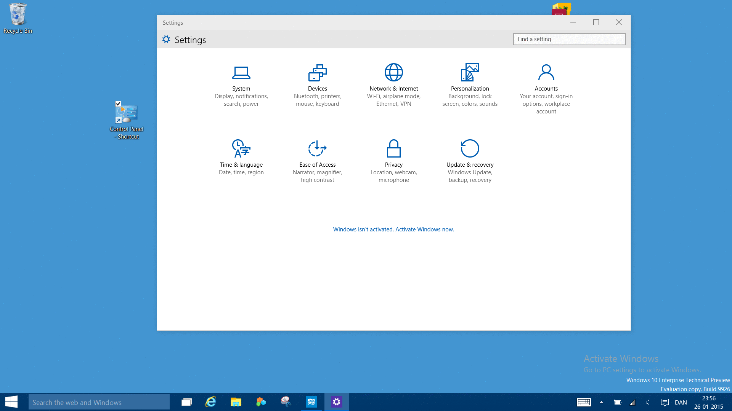The width and height of the screenshot is (732, 411).
Task: Open Network & Internet globe icon
Action: point(393,73)
